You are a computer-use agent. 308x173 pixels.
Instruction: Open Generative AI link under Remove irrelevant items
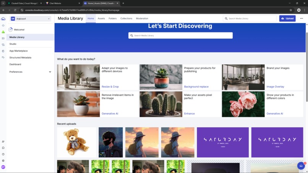tap(110, 113)
